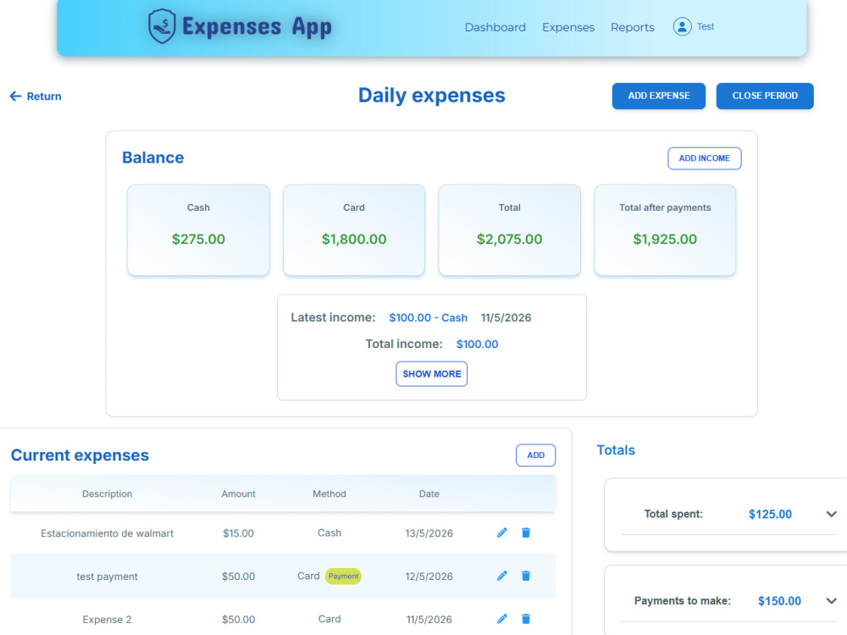Click SHOW MORE under Total income
The width and height of the screenshot is (847, 635).
point(432,373)
